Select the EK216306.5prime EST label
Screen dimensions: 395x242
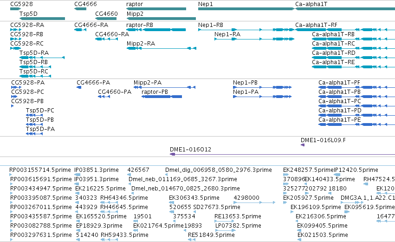click(321, 216)
